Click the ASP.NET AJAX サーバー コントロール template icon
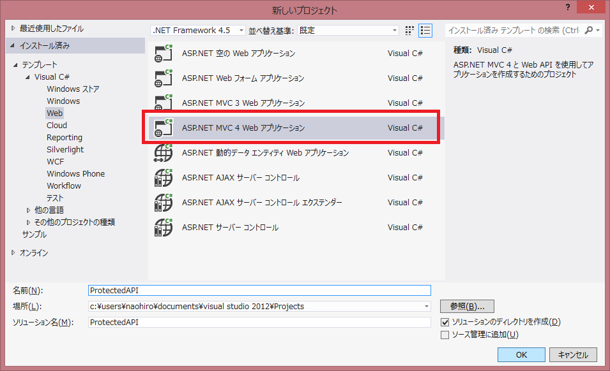The height and width of the screenshot is (371, 610). [164, 177]
